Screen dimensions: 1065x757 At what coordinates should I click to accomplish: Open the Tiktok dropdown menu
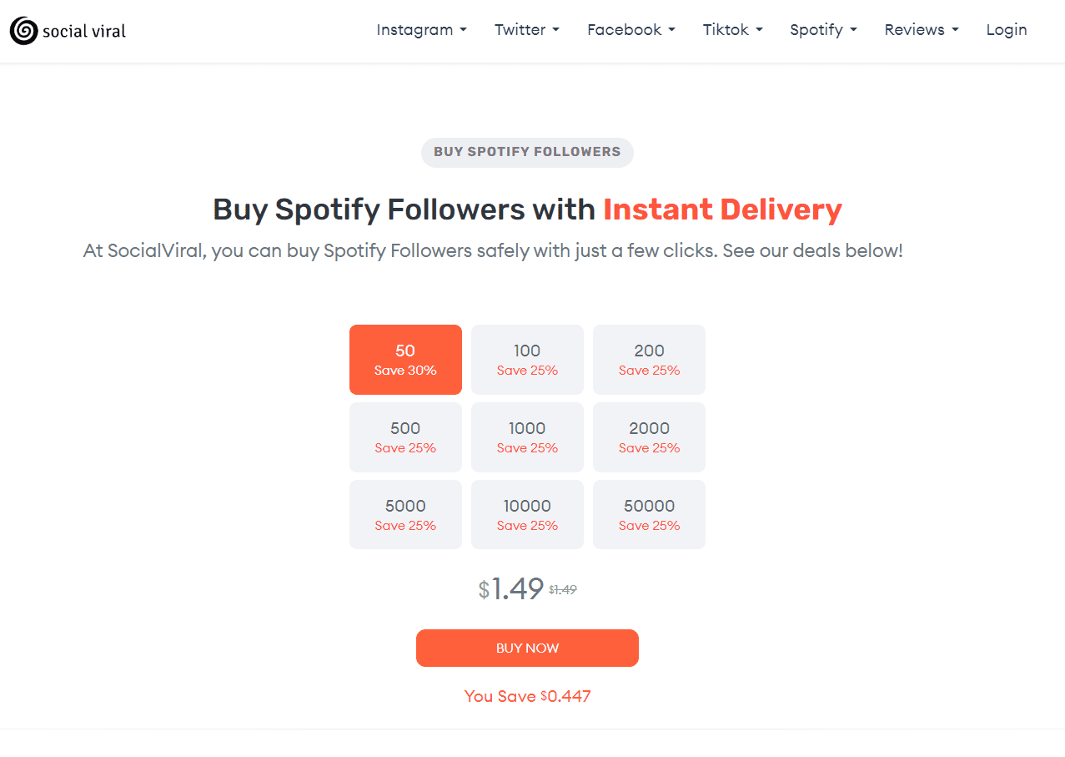pyautogui.click(x=732, y=30)
